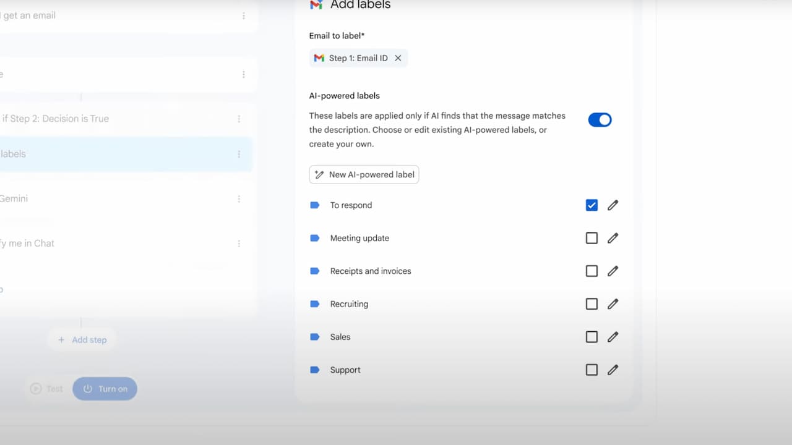The image size is (792, 445).
Task: Click the Gmail icon inside the Step 1 chip
Action: click(319, 57)
